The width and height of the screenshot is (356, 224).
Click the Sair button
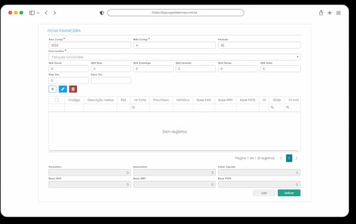264,193
